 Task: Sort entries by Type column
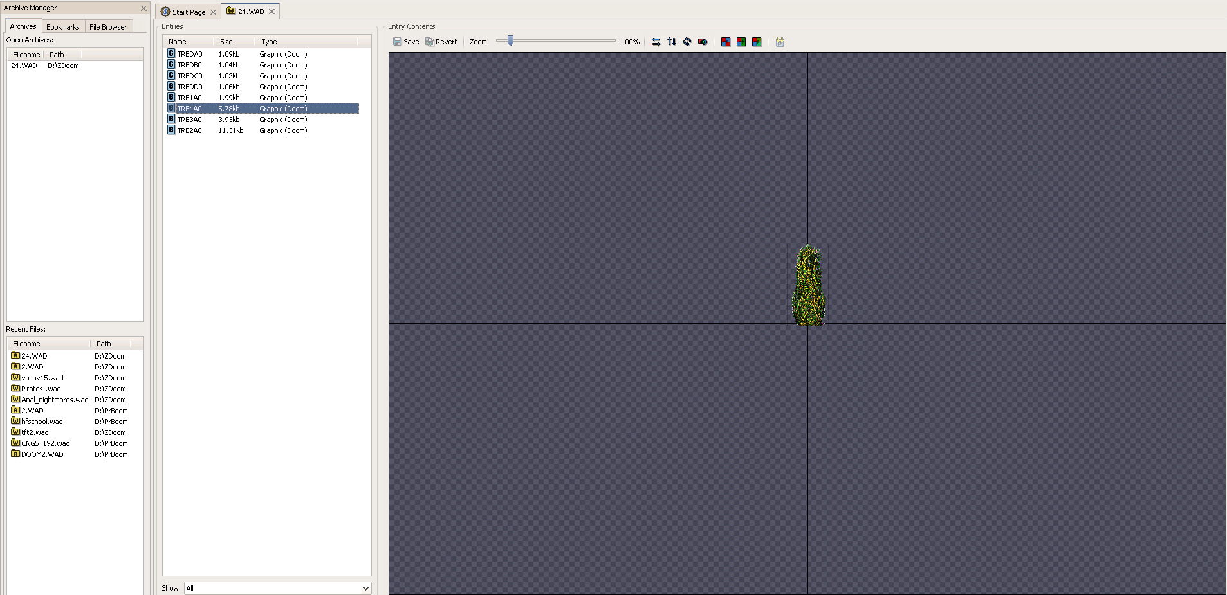(x=307, y=42)
